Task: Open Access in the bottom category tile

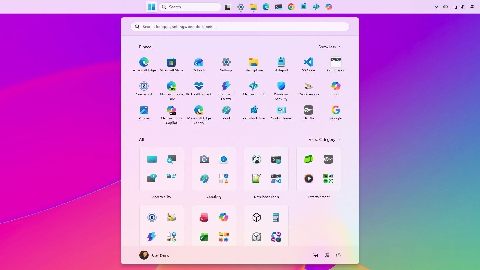Action: click(204, 217)
